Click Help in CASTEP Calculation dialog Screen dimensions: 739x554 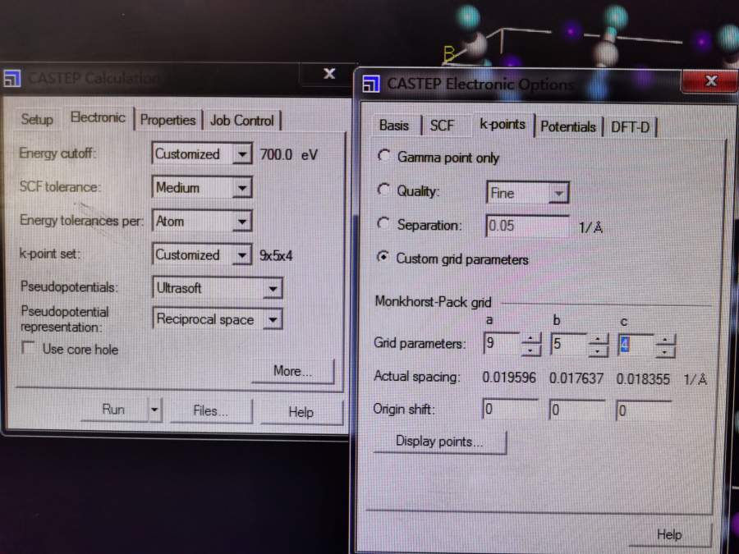[301, 412]
